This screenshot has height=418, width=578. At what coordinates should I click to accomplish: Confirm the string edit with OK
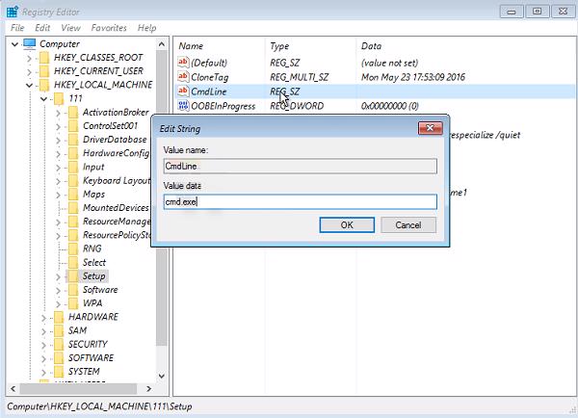point(347,224)
